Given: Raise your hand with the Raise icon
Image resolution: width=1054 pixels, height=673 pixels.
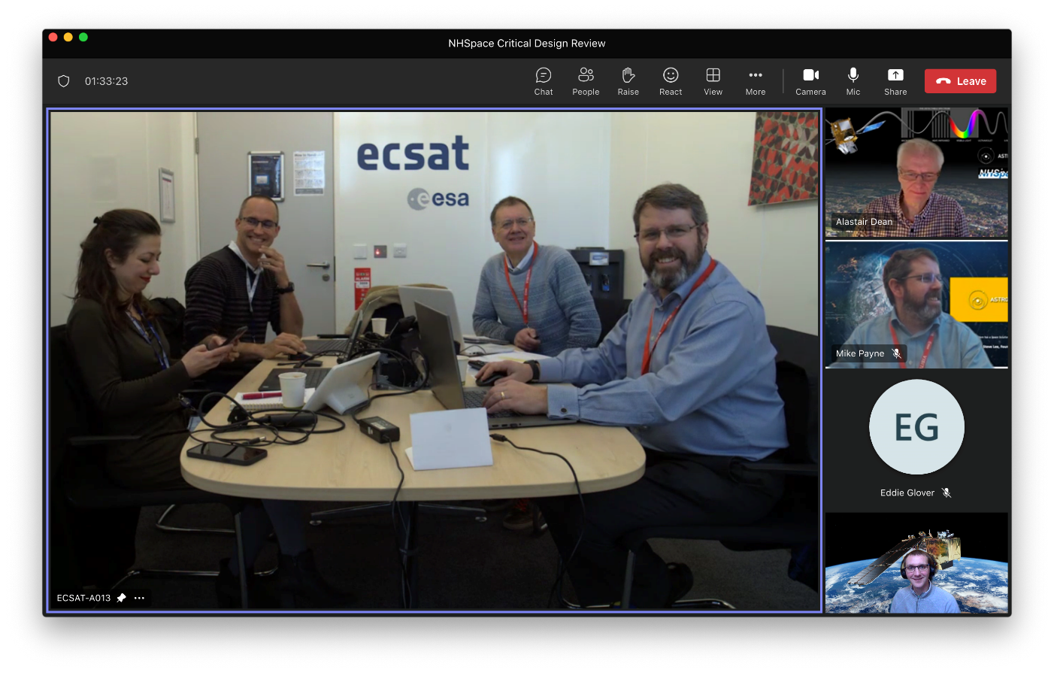Looking at the screenshot, I should [x=628, y=80].
